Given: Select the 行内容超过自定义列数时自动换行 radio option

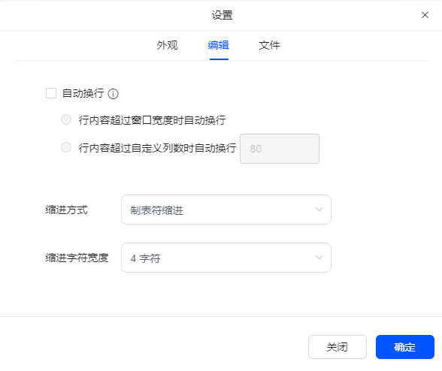Looking at the screenshot, I should 66,147.
